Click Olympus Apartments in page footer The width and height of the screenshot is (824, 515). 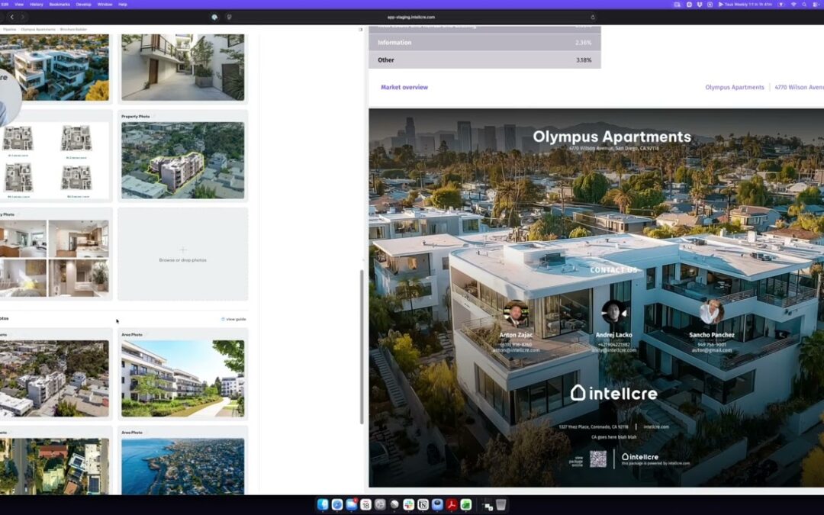[x=734, y=87]
